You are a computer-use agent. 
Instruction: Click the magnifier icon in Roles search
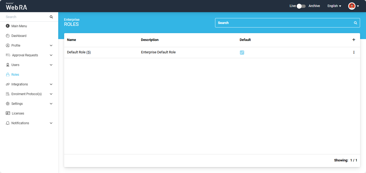pyautogui.click(x=355, y=23)
